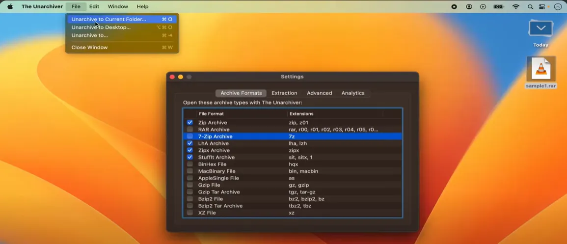This screenshot has height=244, width=567.
Task: Enable BinHex File checkbox
Action: tap(190, 164)
